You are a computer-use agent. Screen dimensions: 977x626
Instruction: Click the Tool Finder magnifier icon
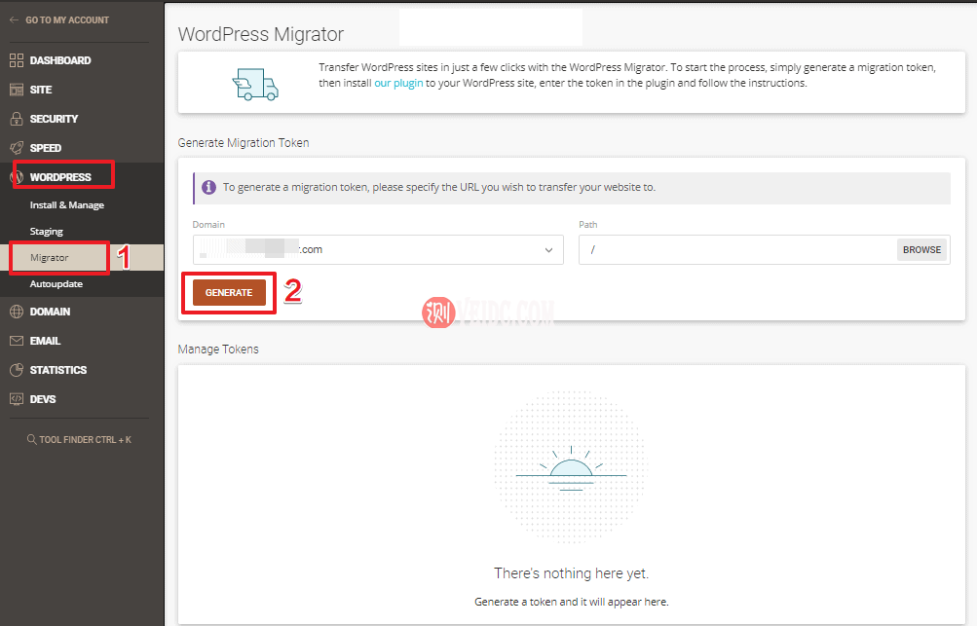pos(31,440)
